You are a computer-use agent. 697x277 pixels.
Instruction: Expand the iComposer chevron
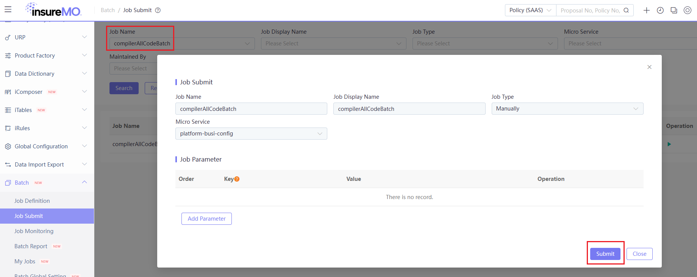click(84, 92)
